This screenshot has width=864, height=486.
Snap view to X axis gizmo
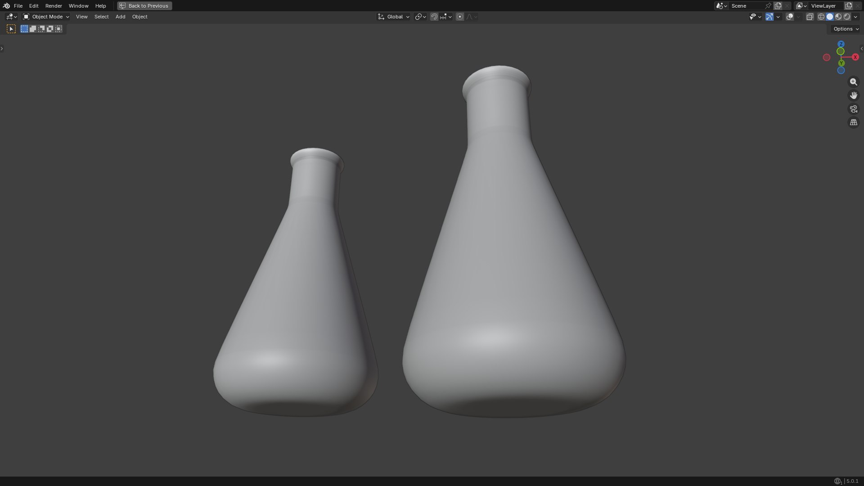tap(855, 57)
